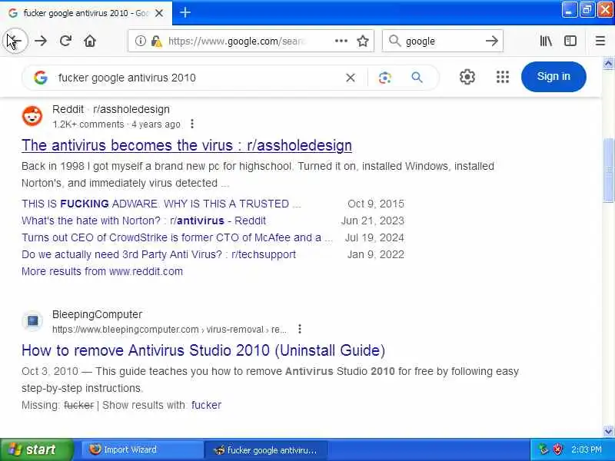The width and height of the screenshot is (615, 461).
Task: Open more options for BleepingComputer result
Action: (x=300, y=329)
